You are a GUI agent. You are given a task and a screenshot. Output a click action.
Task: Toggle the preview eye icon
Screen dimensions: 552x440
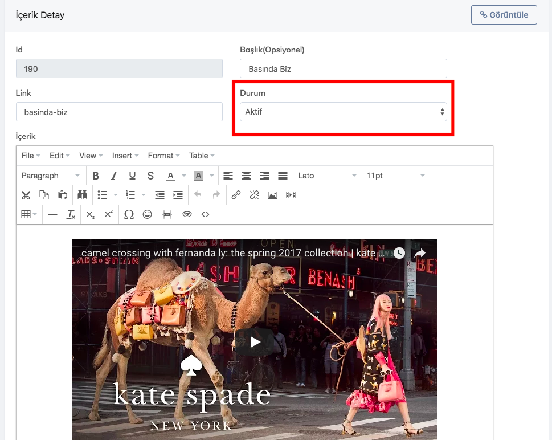187,214
